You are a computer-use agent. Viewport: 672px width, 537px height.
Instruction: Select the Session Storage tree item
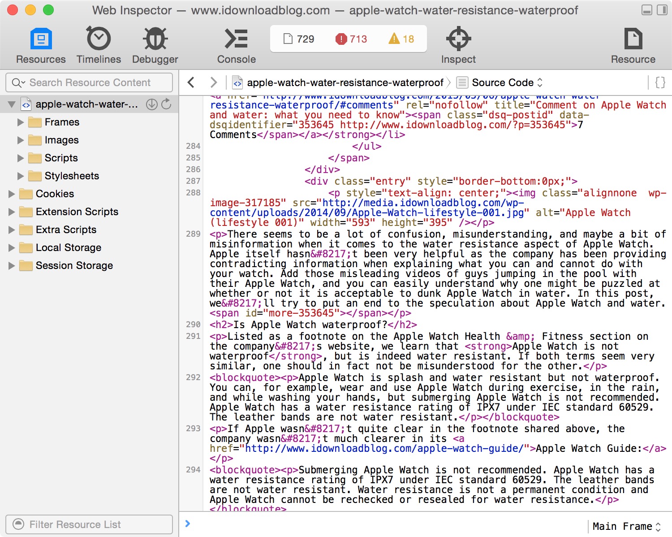pyautogui.click(x=89, y=265)
